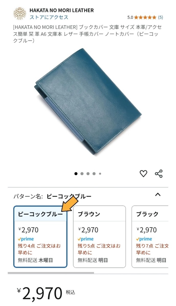
Task: Select the ブラック pattern option
Action: (x=150, y=237)
